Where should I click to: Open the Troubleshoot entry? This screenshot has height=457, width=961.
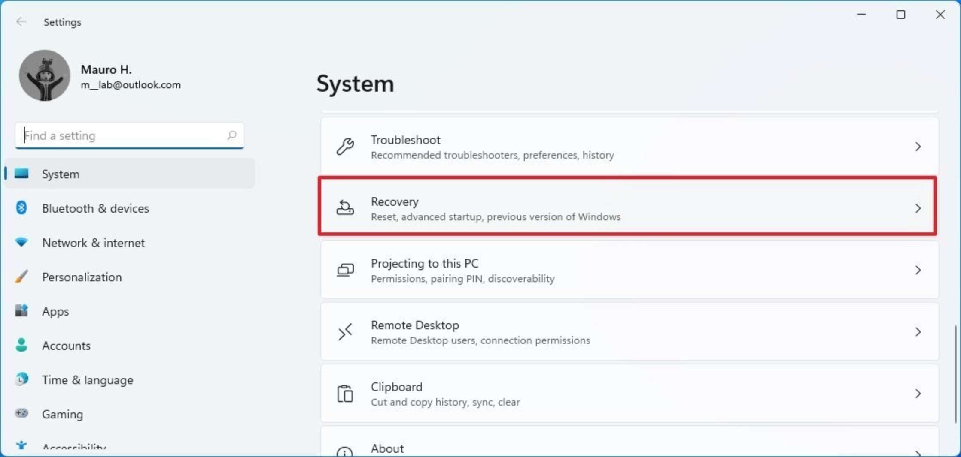[630, 147]
